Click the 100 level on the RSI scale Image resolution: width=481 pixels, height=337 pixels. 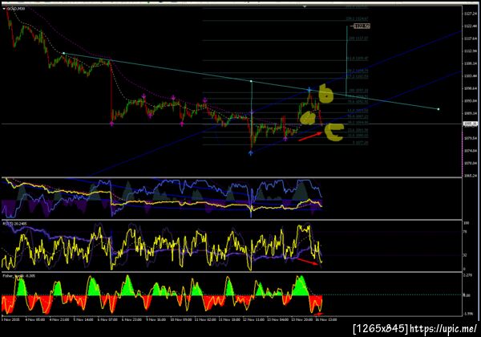(x=467, y=223)
